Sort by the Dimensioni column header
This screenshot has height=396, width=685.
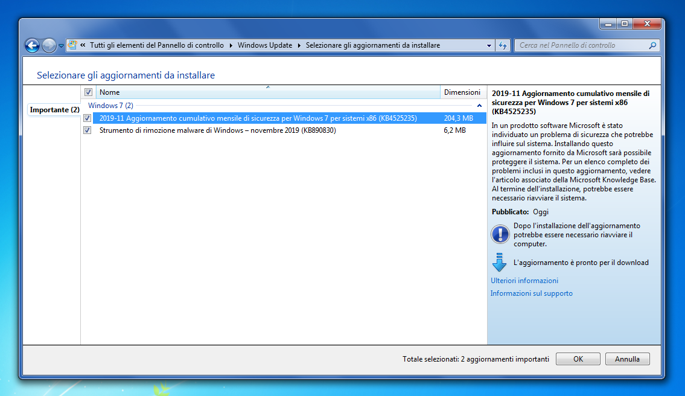pyautogui.click(x=463, y=92)
